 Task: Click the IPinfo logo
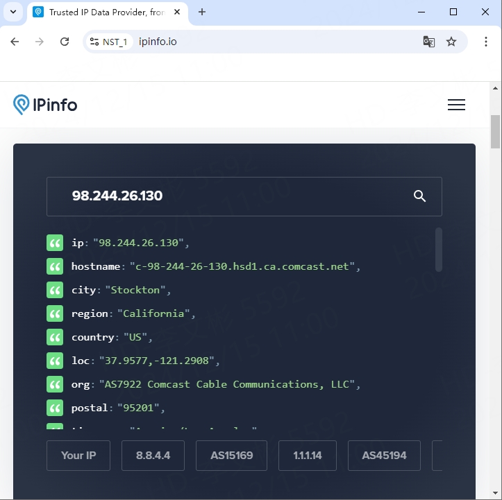coord(45,105)
